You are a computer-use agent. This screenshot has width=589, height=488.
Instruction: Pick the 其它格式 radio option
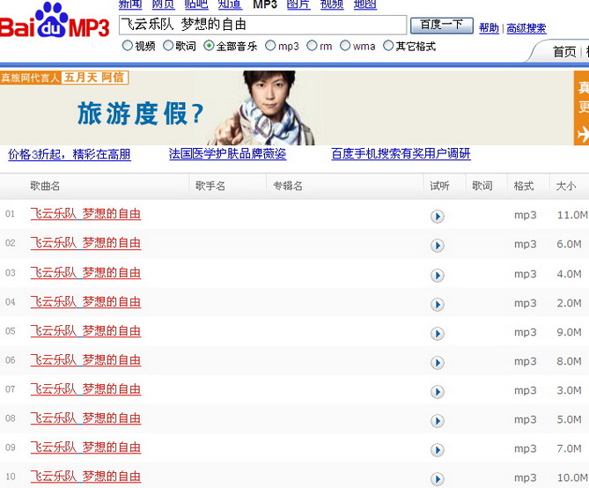pyautogui.click(x=388, y=46)
